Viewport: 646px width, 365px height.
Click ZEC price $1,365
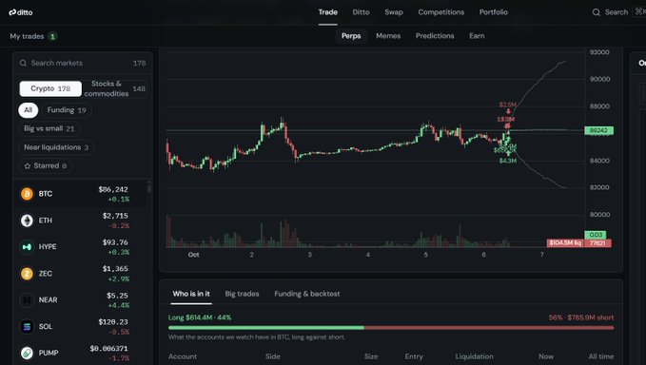click(115, 269)
